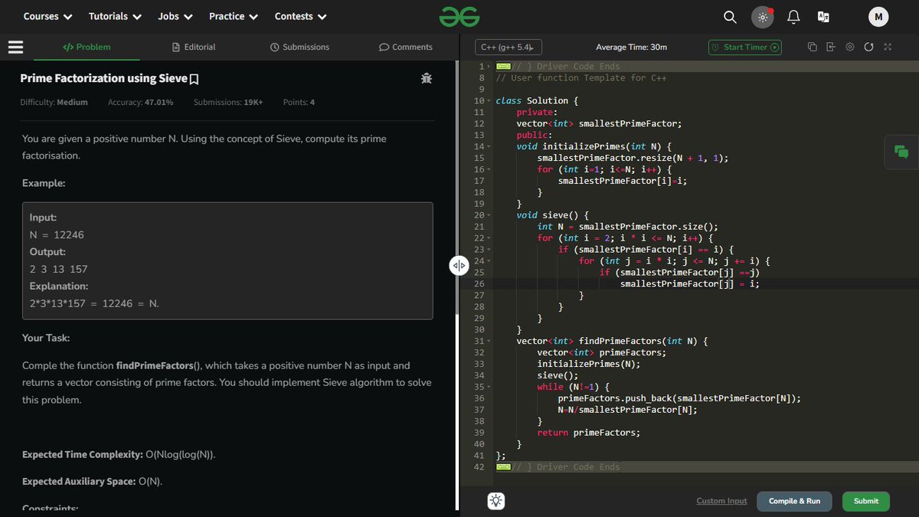Image resolution: width=919 pixels, height=517 pixels.
Task: Switch to the Submissions tab
Action: point(300,47)
